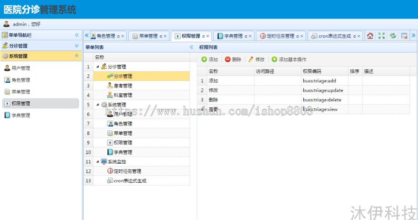Image resolution: width=418 pixels, height=220 pixels.
Task: Sort by 访问路径 column header
Action: pyautogui.click(x=278, y=71)
